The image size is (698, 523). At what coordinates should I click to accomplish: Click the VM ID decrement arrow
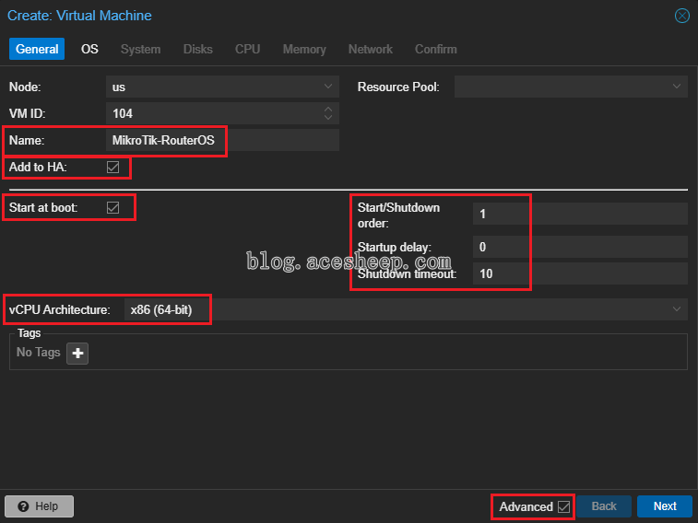coord(328,118)
